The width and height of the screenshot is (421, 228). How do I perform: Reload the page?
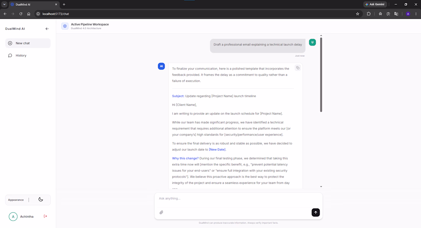pos(21,14)
